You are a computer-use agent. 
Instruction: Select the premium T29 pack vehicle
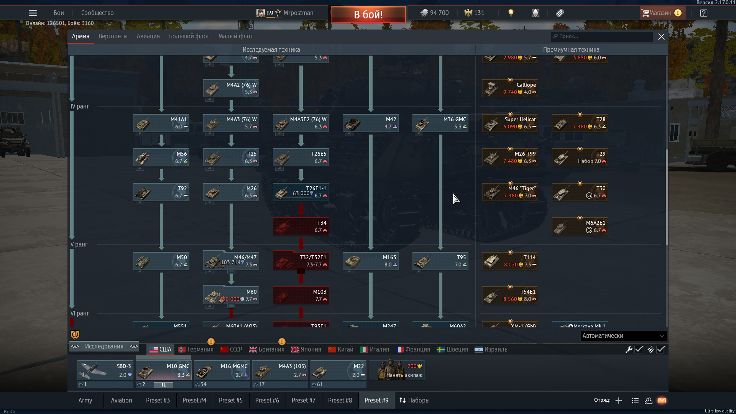(580, 157)
